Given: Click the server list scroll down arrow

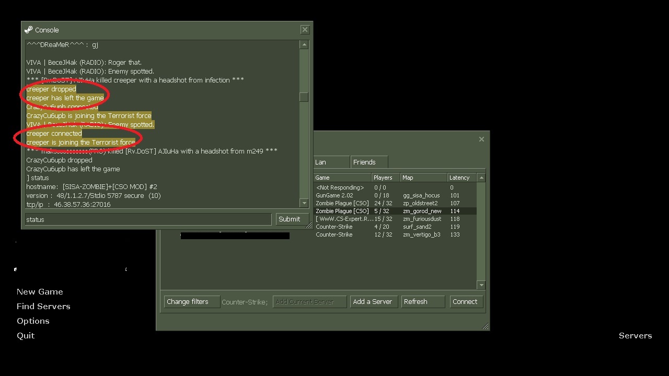Looking at the screenshot, I should [481, 285].
